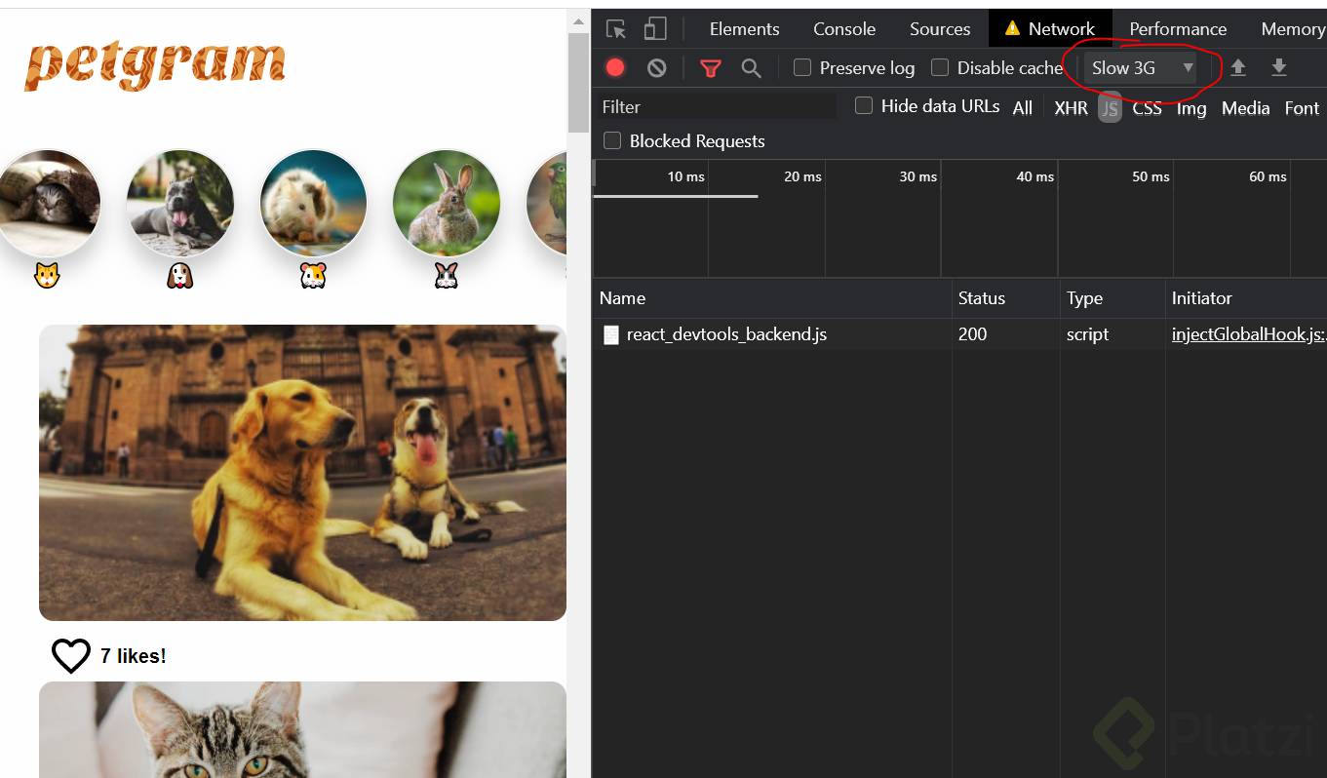Click the 10 ms timeline marker
This screenshot has height=778, width=1327.
pos(685,176)
